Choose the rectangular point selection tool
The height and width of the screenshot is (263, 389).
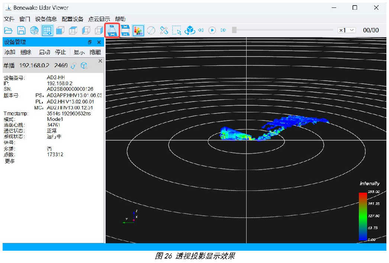[x=177, y=31]
